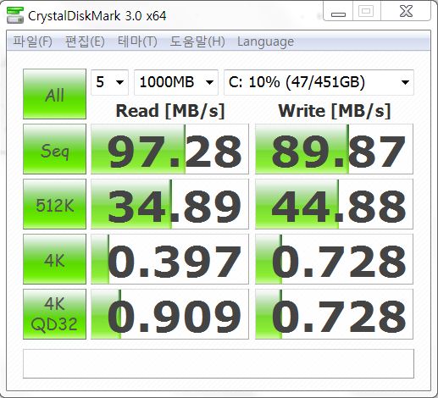
Task: Start the 4K random test
Action: pyautogui.click(x=54, y=259)
